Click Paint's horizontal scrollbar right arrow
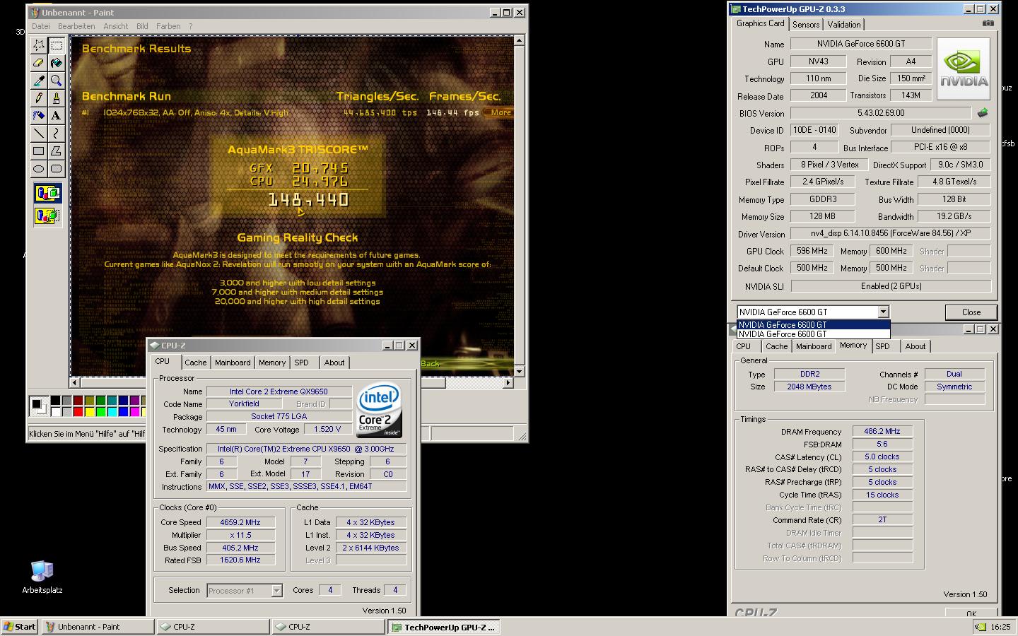The image size is (1018, 636). 508,382
